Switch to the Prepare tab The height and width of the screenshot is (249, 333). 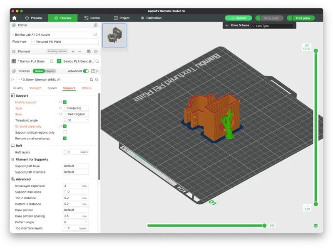pos(33,18)
